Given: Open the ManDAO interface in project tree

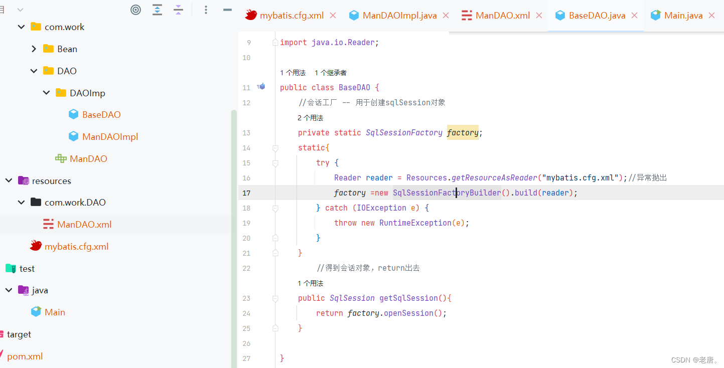Looking at the screenshot, I should click(x=88, y=159).
